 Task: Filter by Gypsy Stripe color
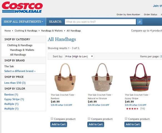(x=14, y=99)
